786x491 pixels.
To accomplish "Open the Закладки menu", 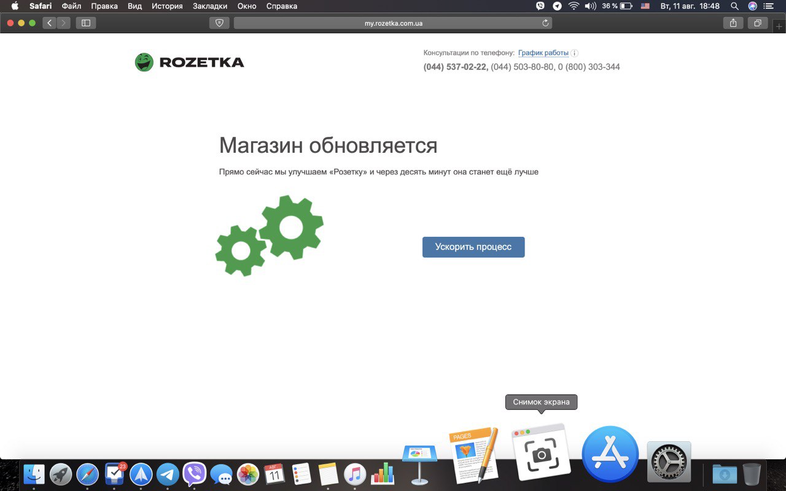I will tap(210, 6).
